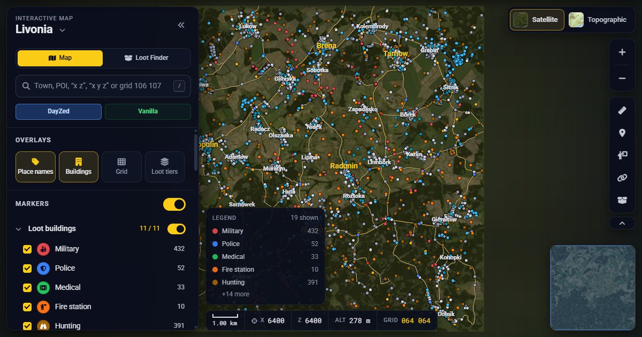Image resolution: width=642 pixels, height=337 pixels.
Task: Select the place pin marker tool
Action: 622,133
